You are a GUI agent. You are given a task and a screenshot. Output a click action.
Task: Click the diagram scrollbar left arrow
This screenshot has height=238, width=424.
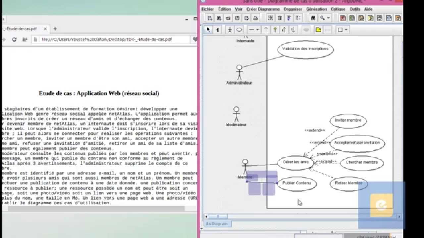[x=206, y=217]
